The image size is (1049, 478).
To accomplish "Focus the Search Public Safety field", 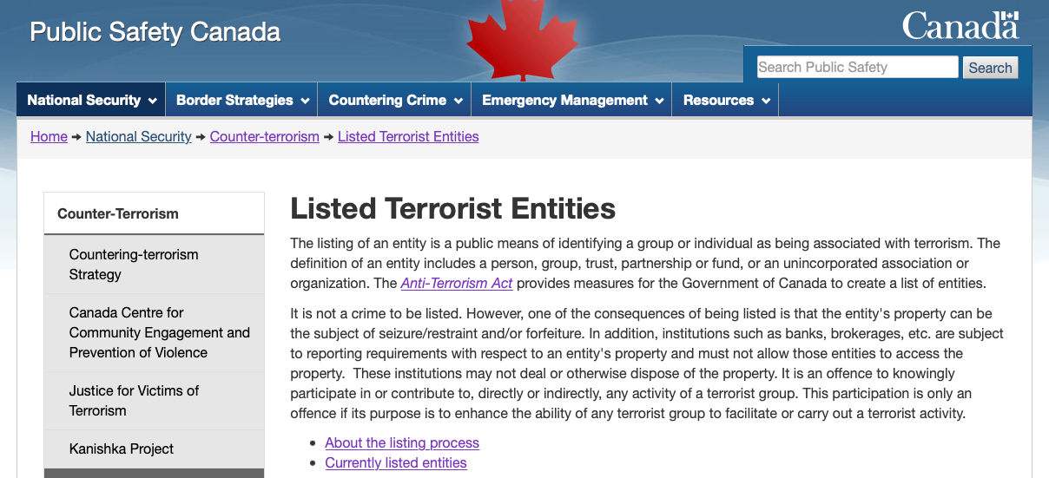I will 857,67.
